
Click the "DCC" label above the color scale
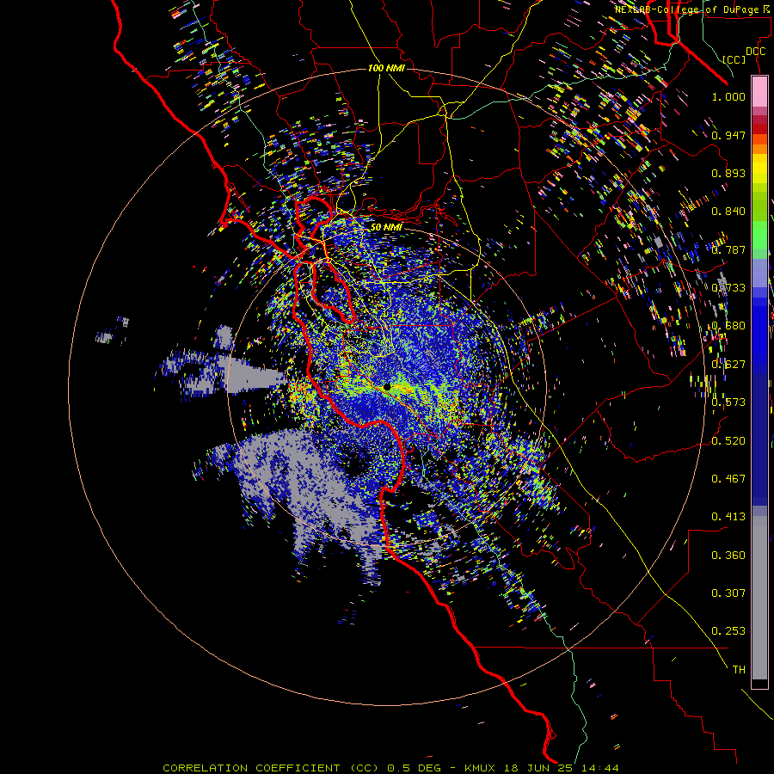tap(756, 52)
